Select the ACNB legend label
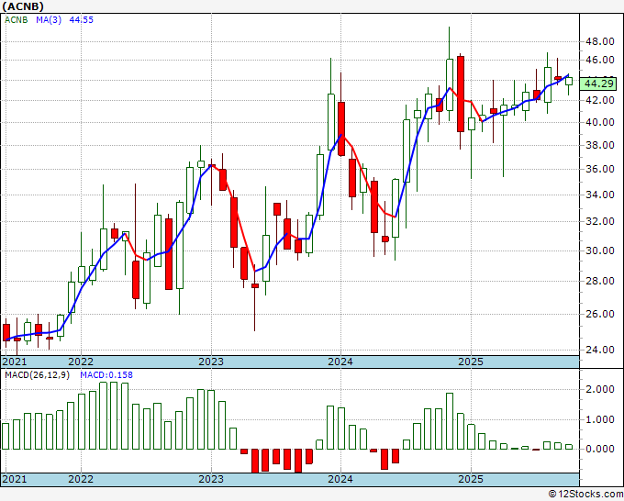Screen dimensions: 624x501 pos(16,19)
